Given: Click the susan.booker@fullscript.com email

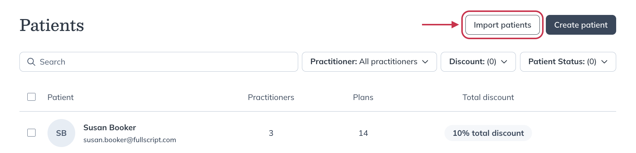Looking at the screenshot, I should click(x=129, y=140).
